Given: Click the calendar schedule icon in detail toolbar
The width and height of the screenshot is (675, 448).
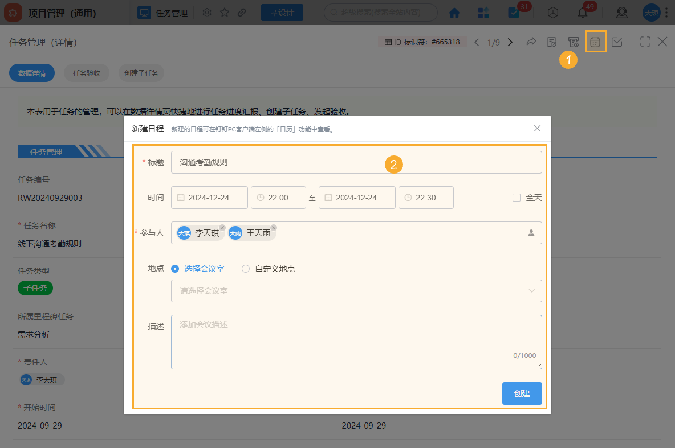Looking at the screenshot, I should pos(595,42).
